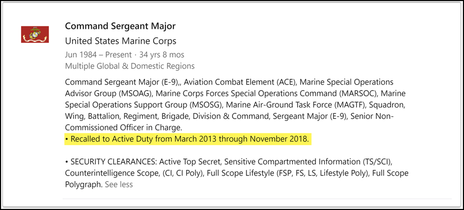464x210 pixels.
Task: Open the Command Sergeant Major job title
Action: point(121,26)
